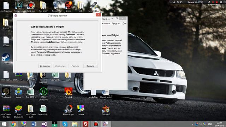Viewport: 226px width, 127px height.
Task: Open Microsoft Word from the taskbar
Action: point(34,124)
